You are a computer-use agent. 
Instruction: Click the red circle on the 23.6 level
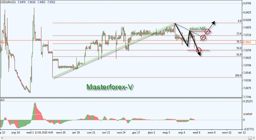click(203, 38)
